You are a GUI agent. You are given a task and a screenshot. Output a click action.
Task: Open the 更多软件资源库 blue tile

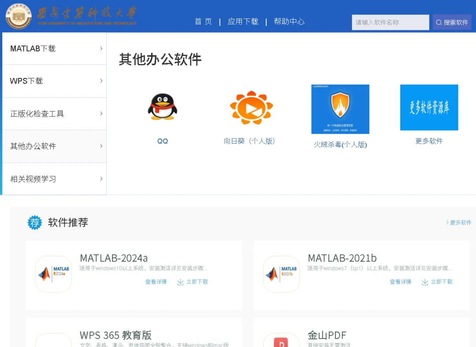tap(429, 107)
